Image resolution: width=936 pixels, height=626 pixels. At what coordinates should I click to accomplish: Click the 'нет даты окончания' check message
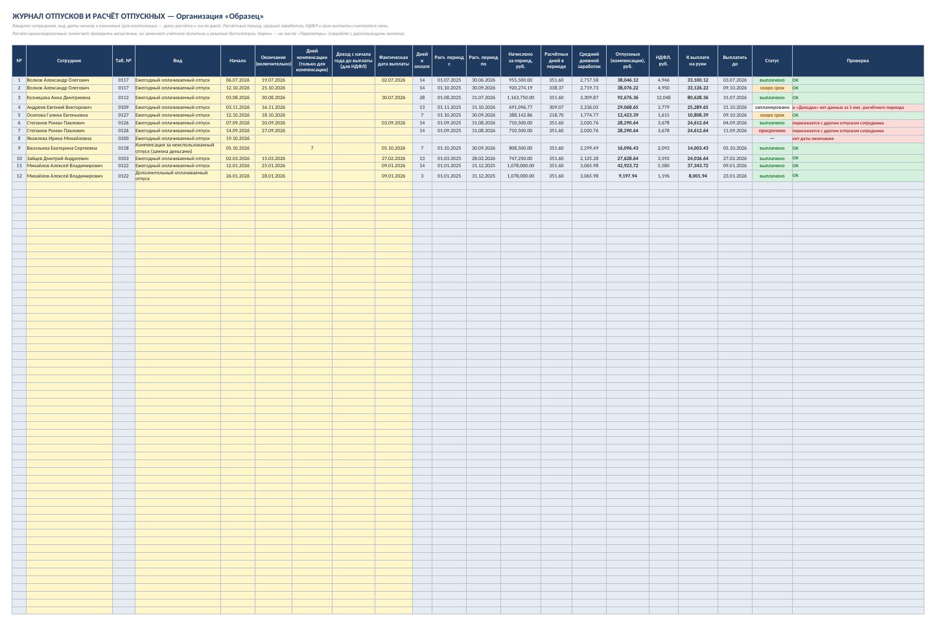pyautogui.click(x=858, y=139)
